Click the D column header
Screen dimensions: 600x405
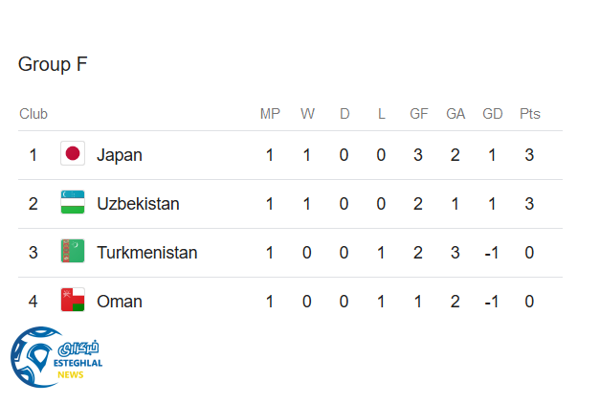[344, 114]
